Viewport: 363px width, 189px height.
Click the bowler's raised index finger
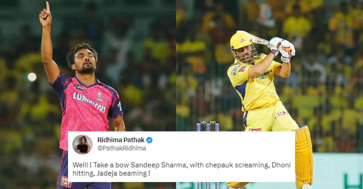pyautogui.click(x=48, y=6)
